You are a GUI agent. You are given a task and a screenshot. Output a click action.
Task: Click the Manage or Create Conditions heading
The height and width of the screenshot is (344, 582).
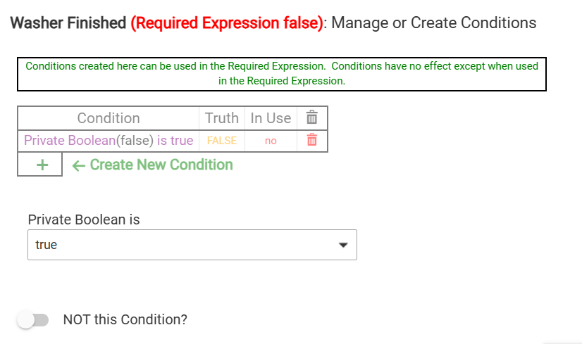(x=433, y=23)
